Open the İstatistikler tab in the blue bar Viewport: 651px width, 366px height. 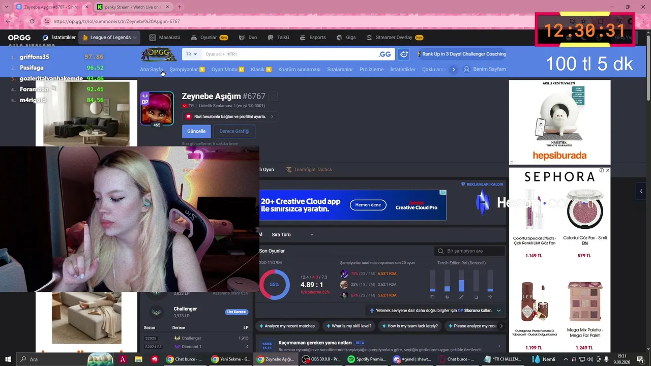click(403, 70)
